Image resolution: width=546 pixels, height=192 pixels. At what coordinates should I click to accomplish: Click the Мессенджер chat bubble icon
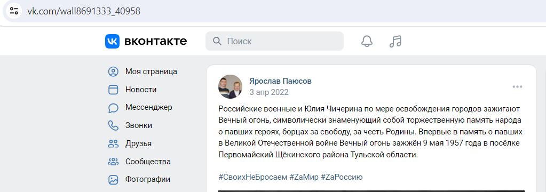click(x=113, y=108)
